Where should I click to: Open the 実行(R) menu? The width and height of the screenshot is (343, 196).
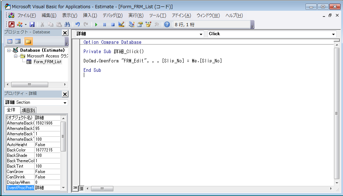coord(136,15)
